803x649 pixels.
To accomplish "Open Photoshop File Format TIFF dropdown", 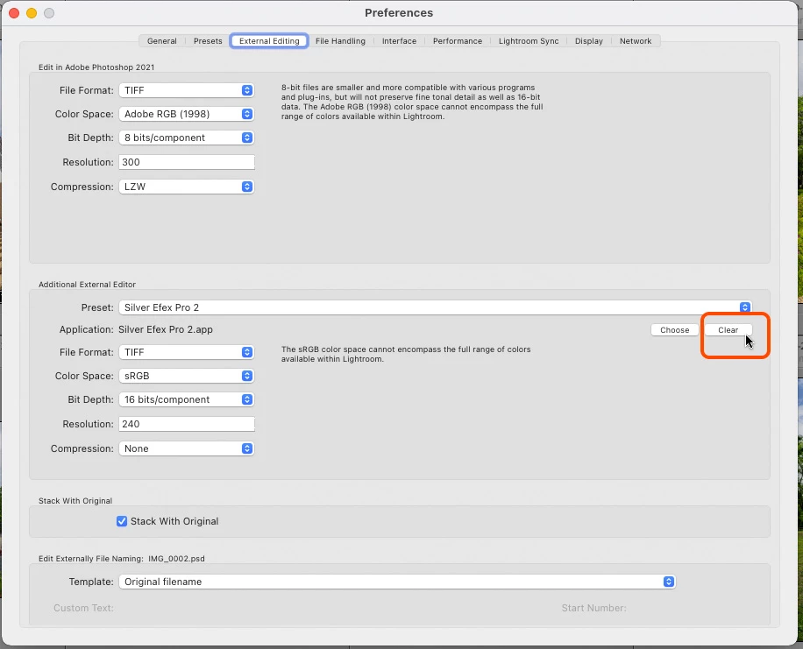I will coord(187,90).
